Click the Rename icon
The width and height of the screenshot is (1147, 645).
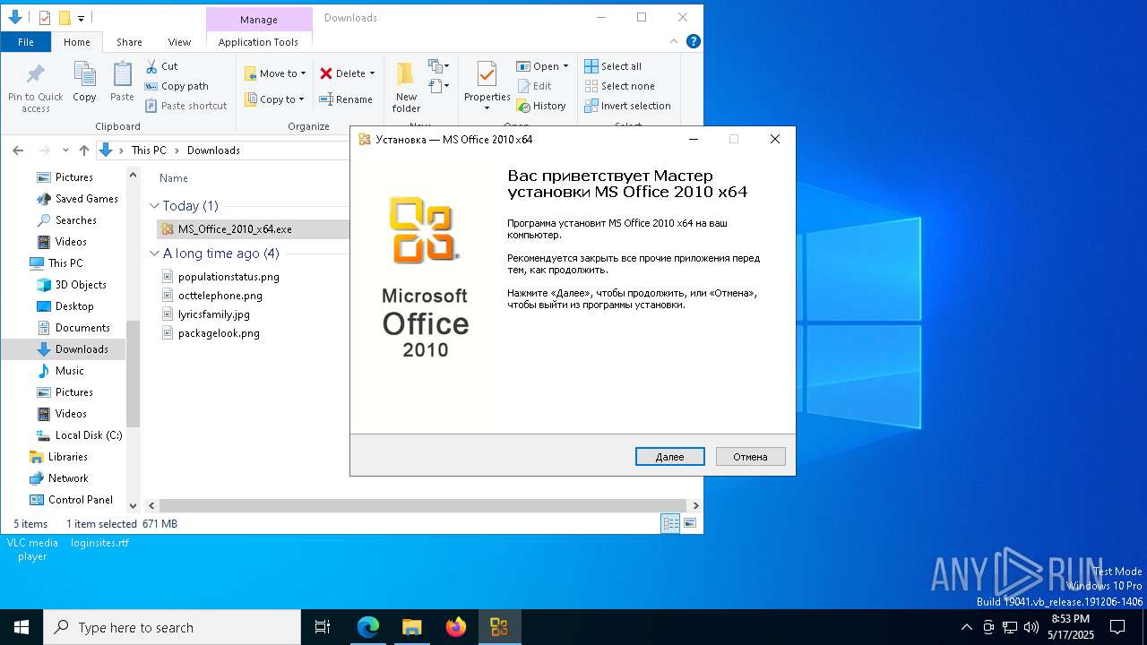tap(326, 99)
